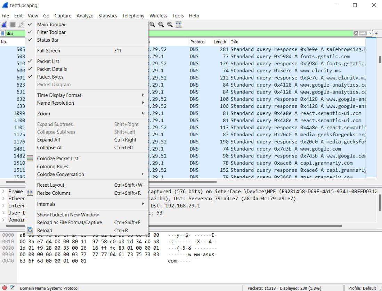Click the stop capture square icon
This screenshot has width=382, height=291.
click(x=13, y=25)
